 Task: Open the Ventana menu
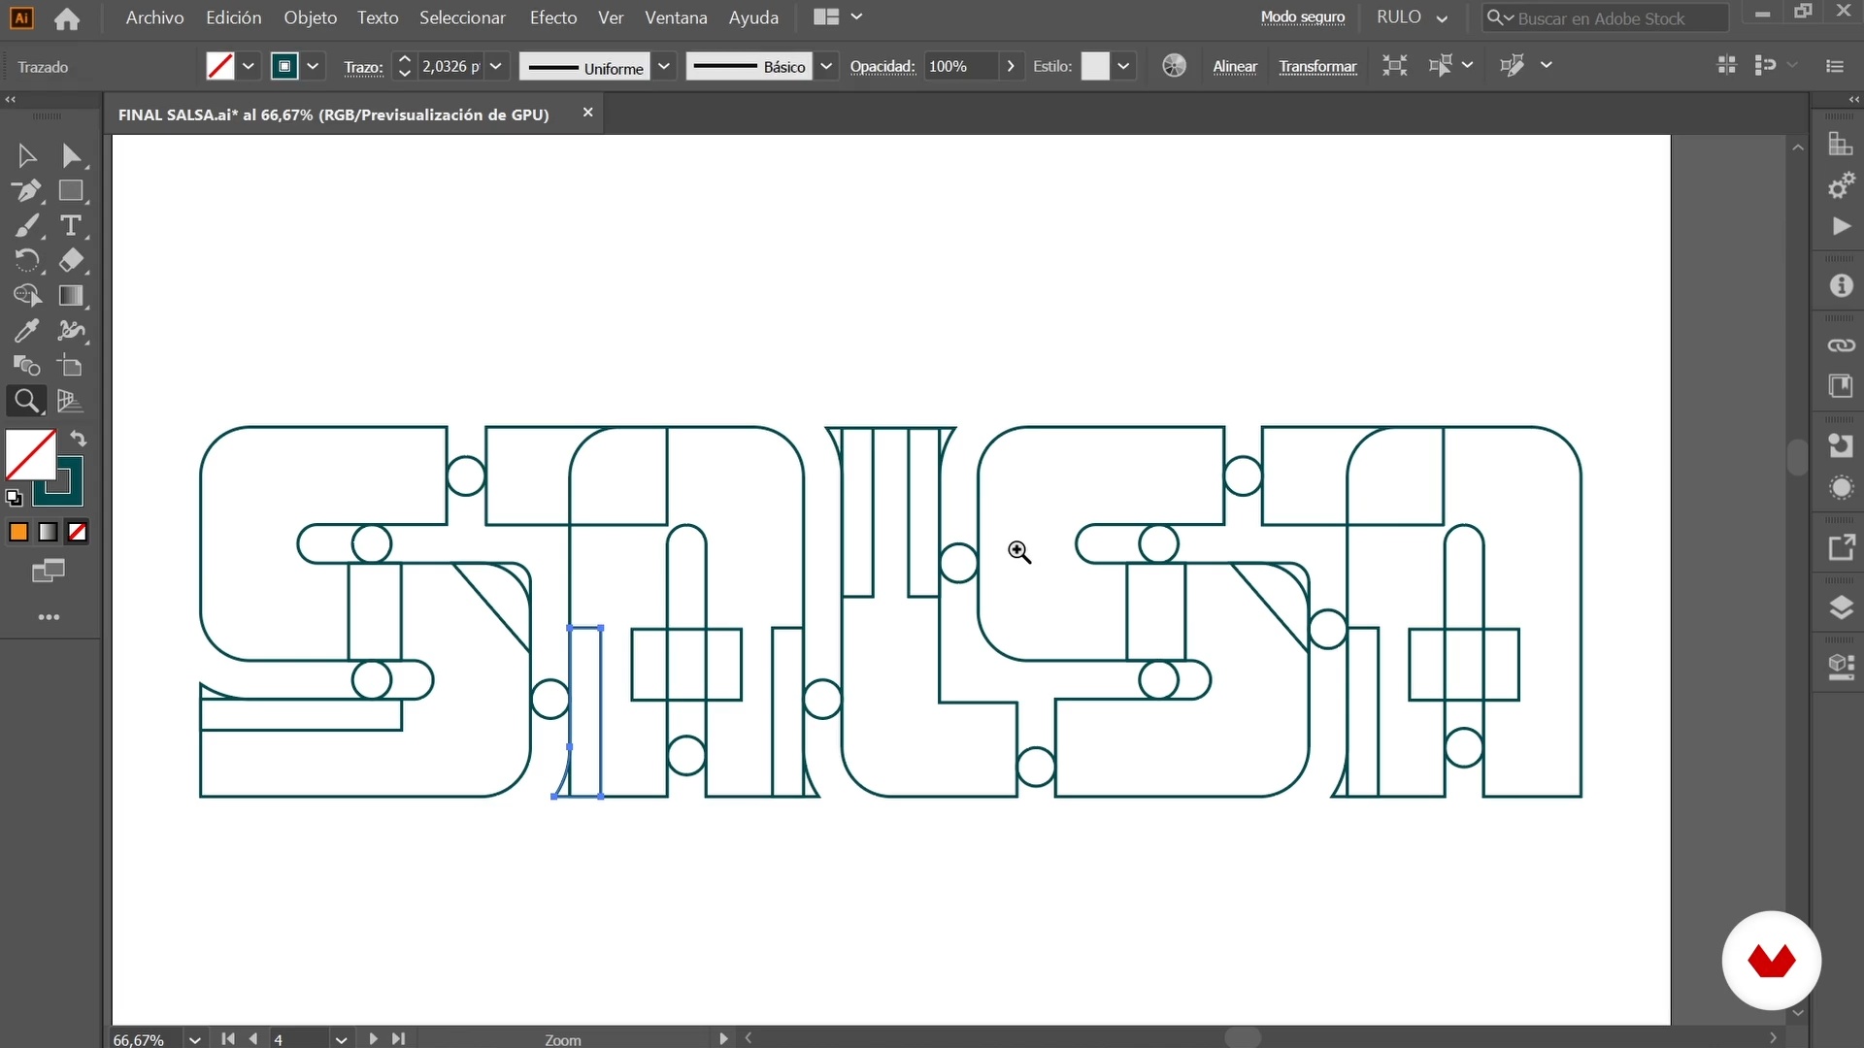point(676,17)
